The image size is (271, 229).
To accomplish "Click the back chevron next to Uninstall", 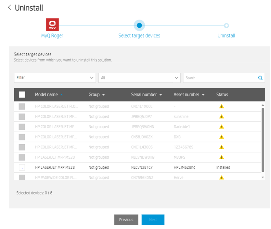I will click(9, 7).
